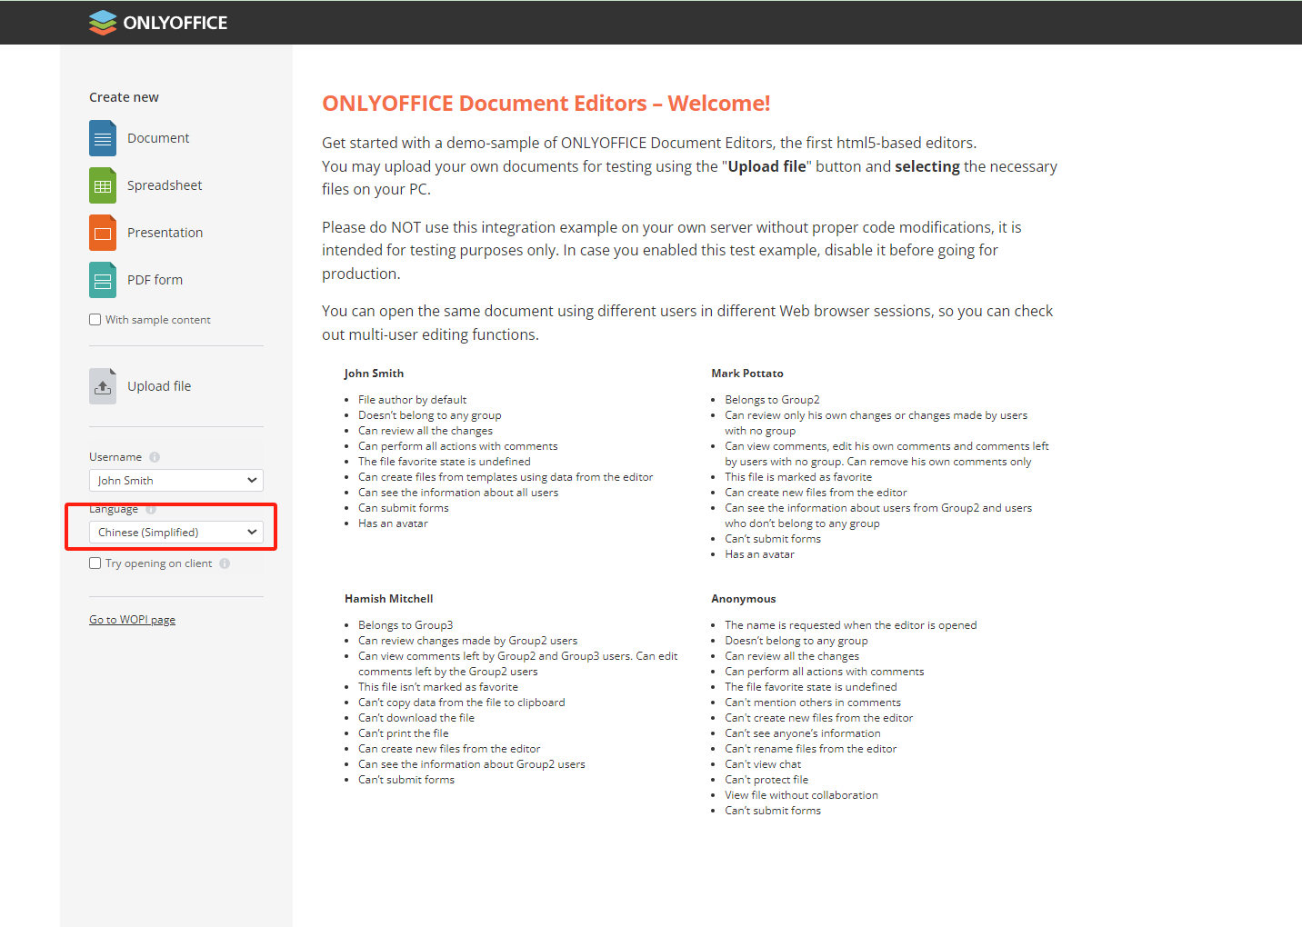Create a new Presentation via its orange icon
Viewport: 1302px width, 927px height.
tap(103, 233)
